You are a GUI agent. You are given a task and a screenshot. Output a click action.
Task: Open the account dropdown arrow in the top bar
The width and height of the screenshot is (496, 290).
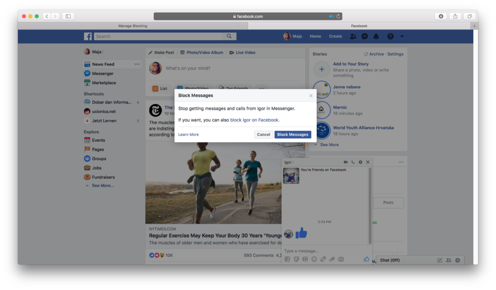click(402, 36)
